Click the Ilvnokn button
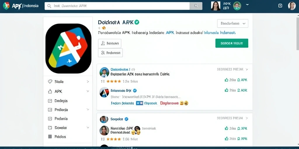The image size is (299, 149). pos(110,43)
